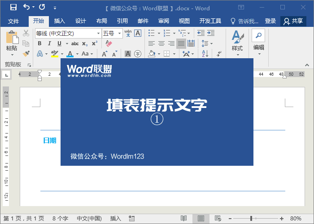The width and height of the screenshot is (314, 224).
Task: Click the Increase Indent icon
Action: [211, 33]
